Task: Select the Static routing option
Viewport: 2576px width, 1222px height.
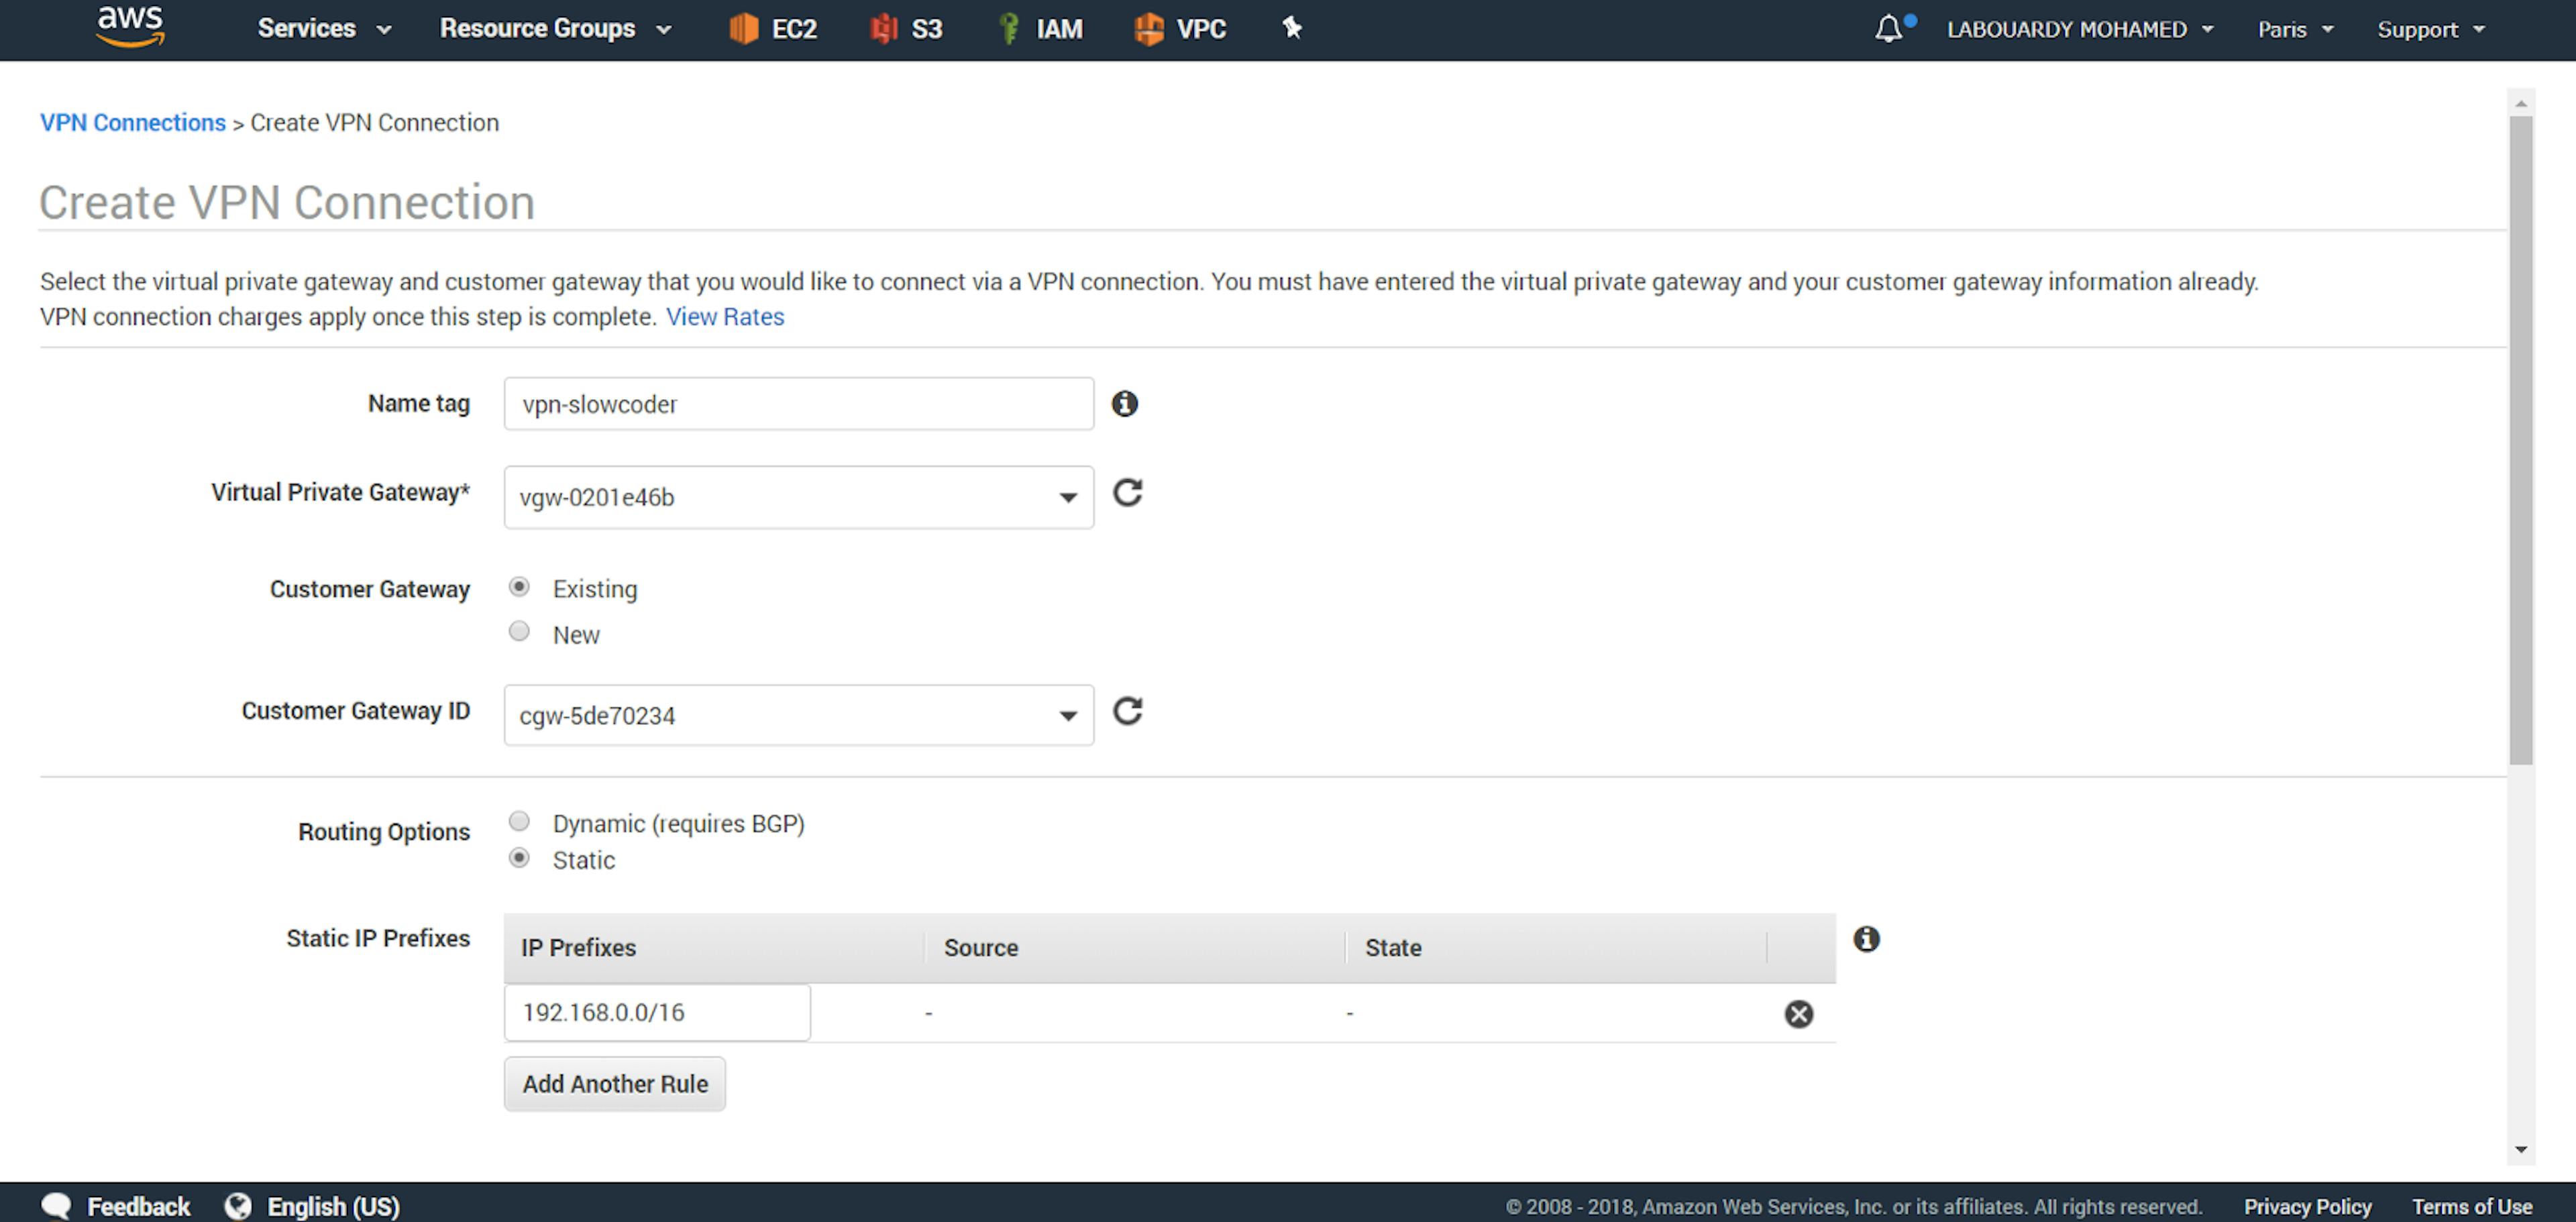Action: [x=519, y=859]
